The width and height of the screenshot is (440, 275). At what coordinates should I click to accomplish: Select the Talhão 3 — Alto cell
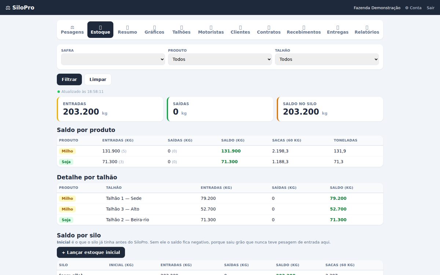122,209
